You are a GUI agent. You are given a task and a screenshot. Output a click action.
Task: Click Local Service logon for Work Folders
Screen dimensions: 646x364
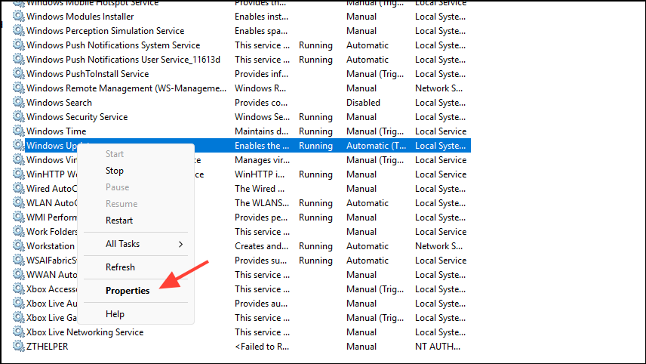(441, 232)
